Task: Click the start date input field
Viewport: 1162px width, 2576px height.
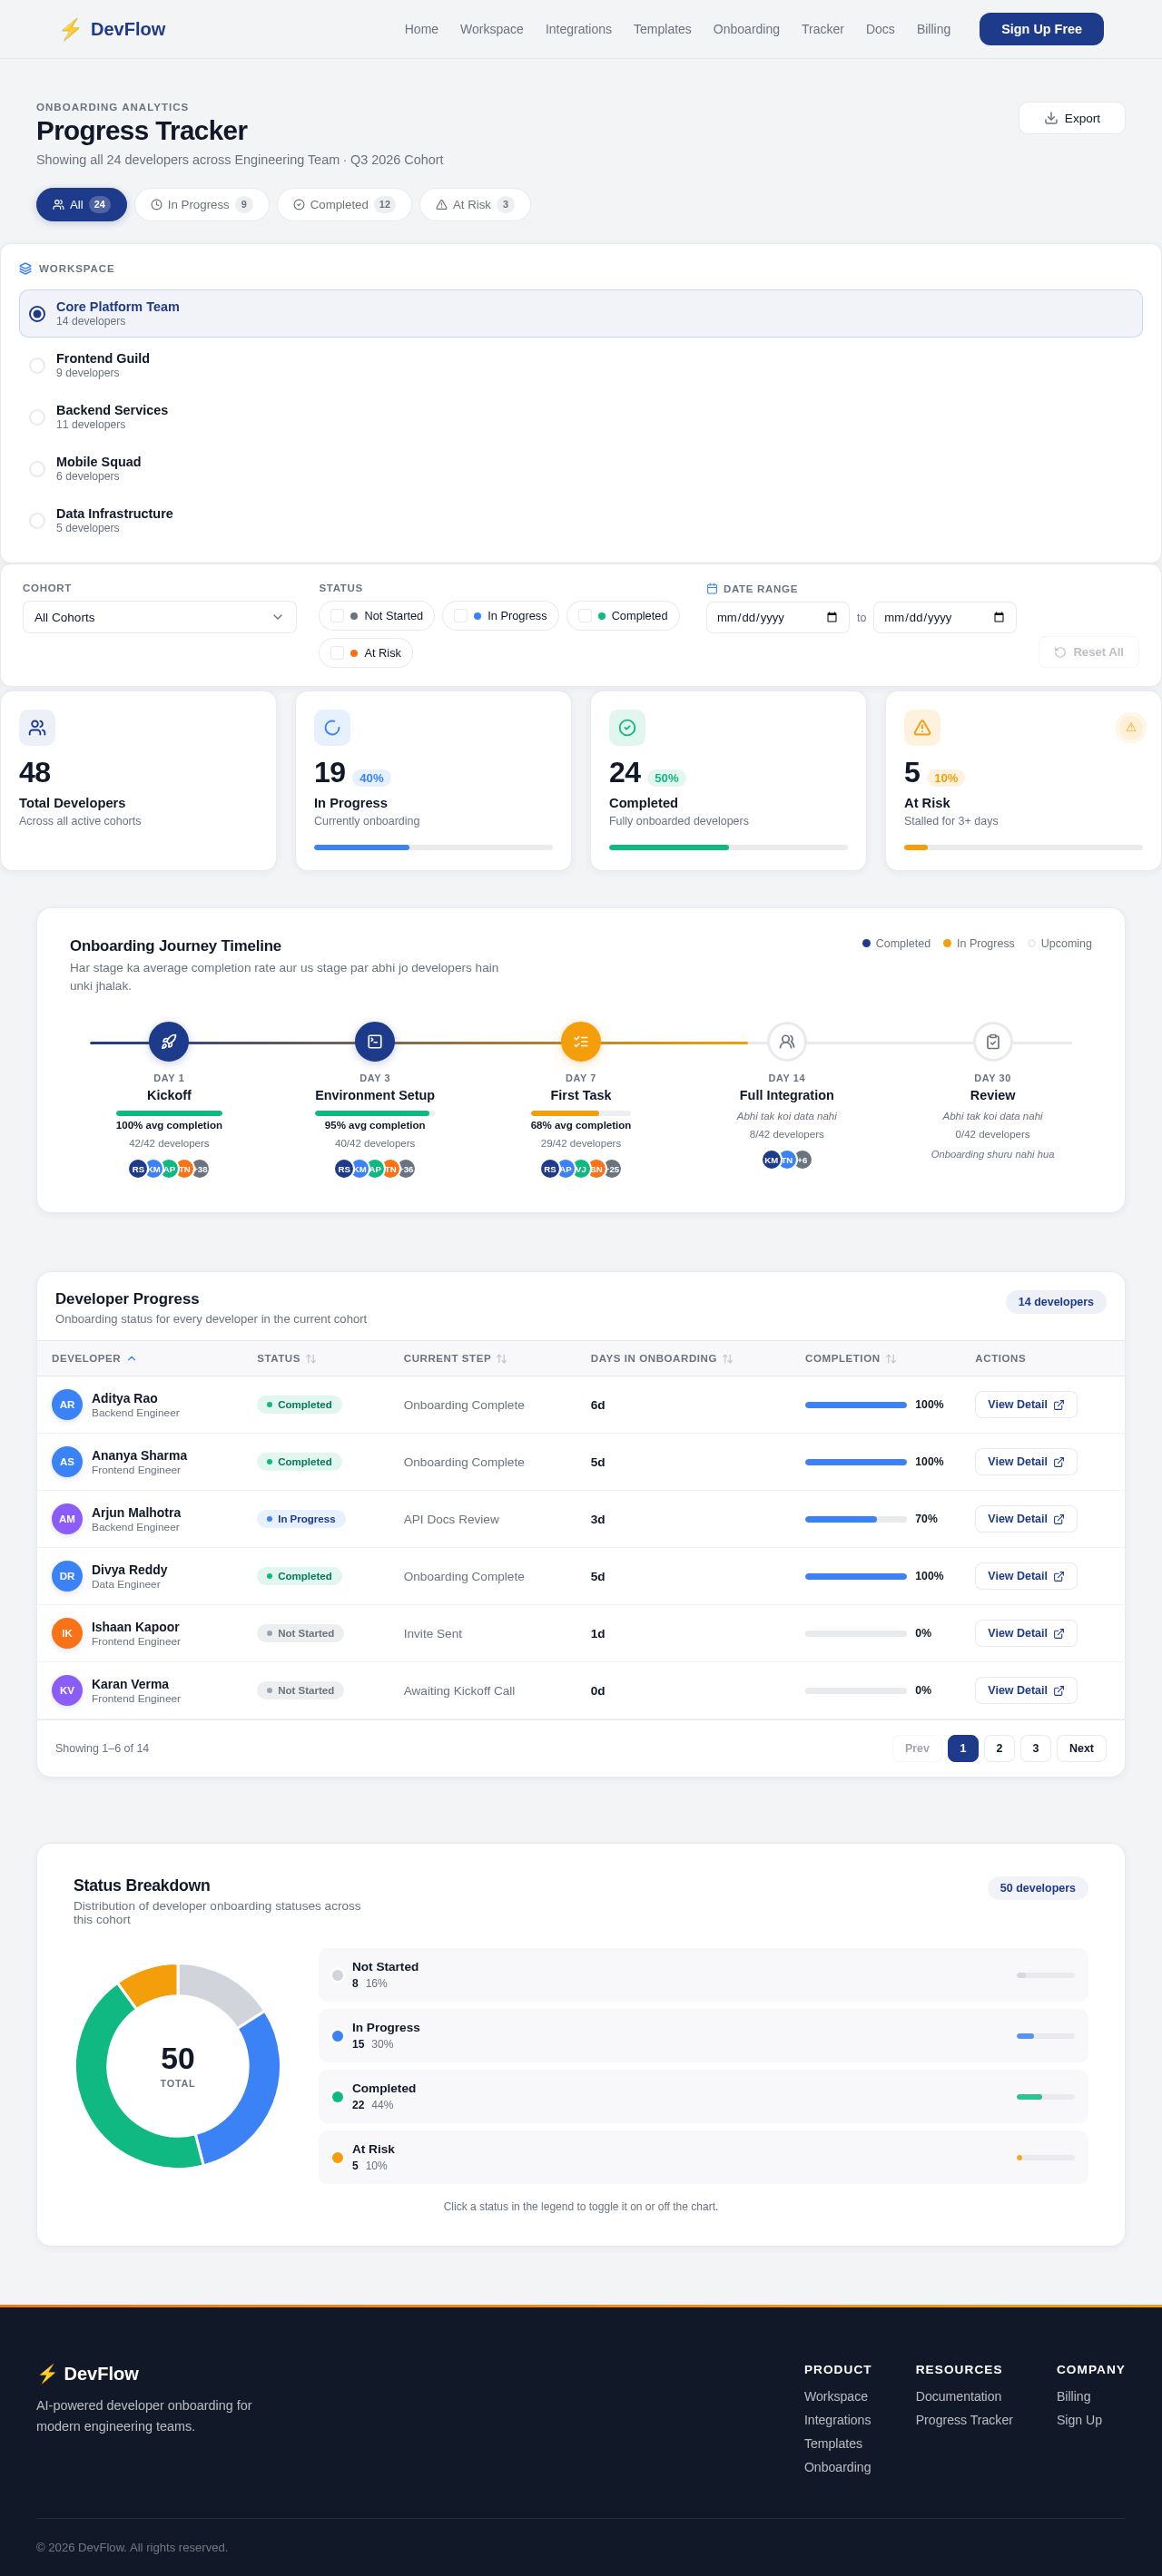Action: pos(778,617)
